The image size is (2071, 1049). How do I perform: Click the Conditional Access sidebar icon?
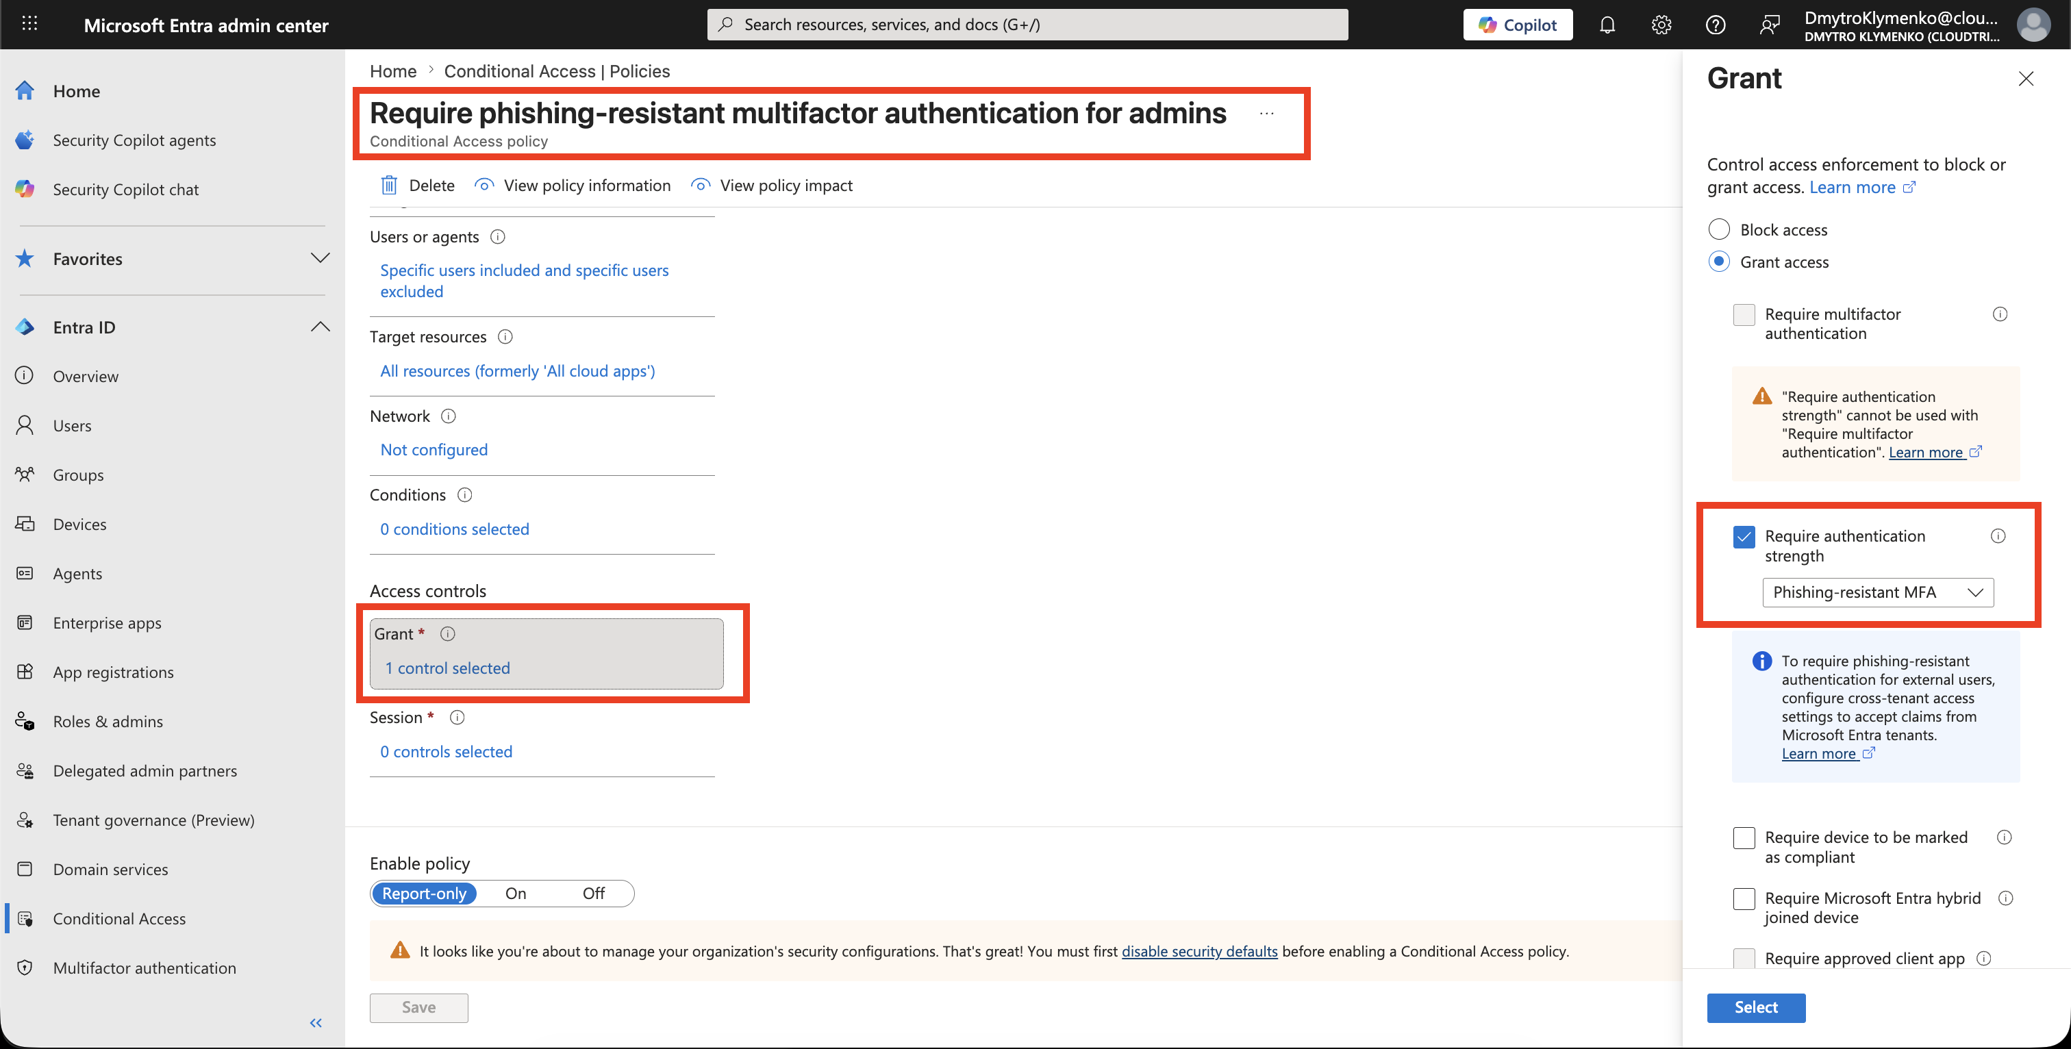(25, 918)
